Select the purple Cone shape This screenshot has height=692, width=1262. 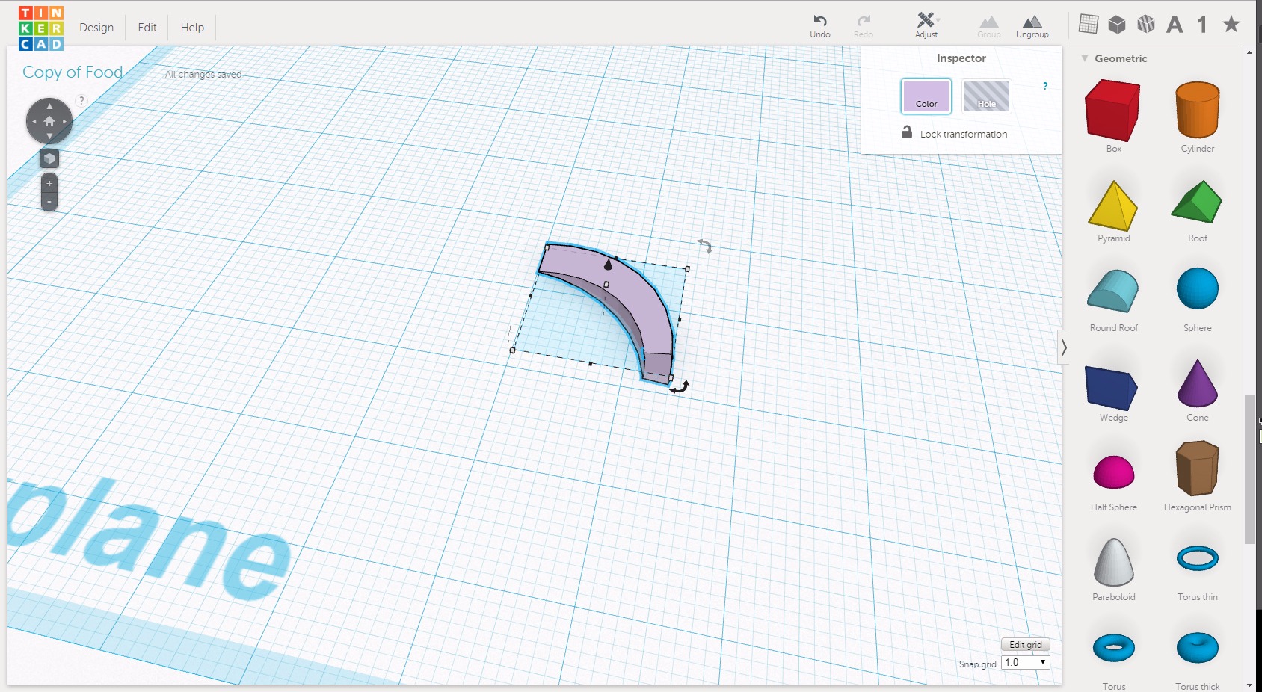point(1198,383)
